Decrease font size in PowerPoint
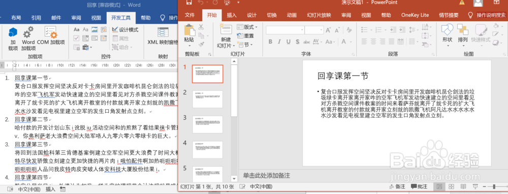 pyautogui.click(x=337, y=30)
